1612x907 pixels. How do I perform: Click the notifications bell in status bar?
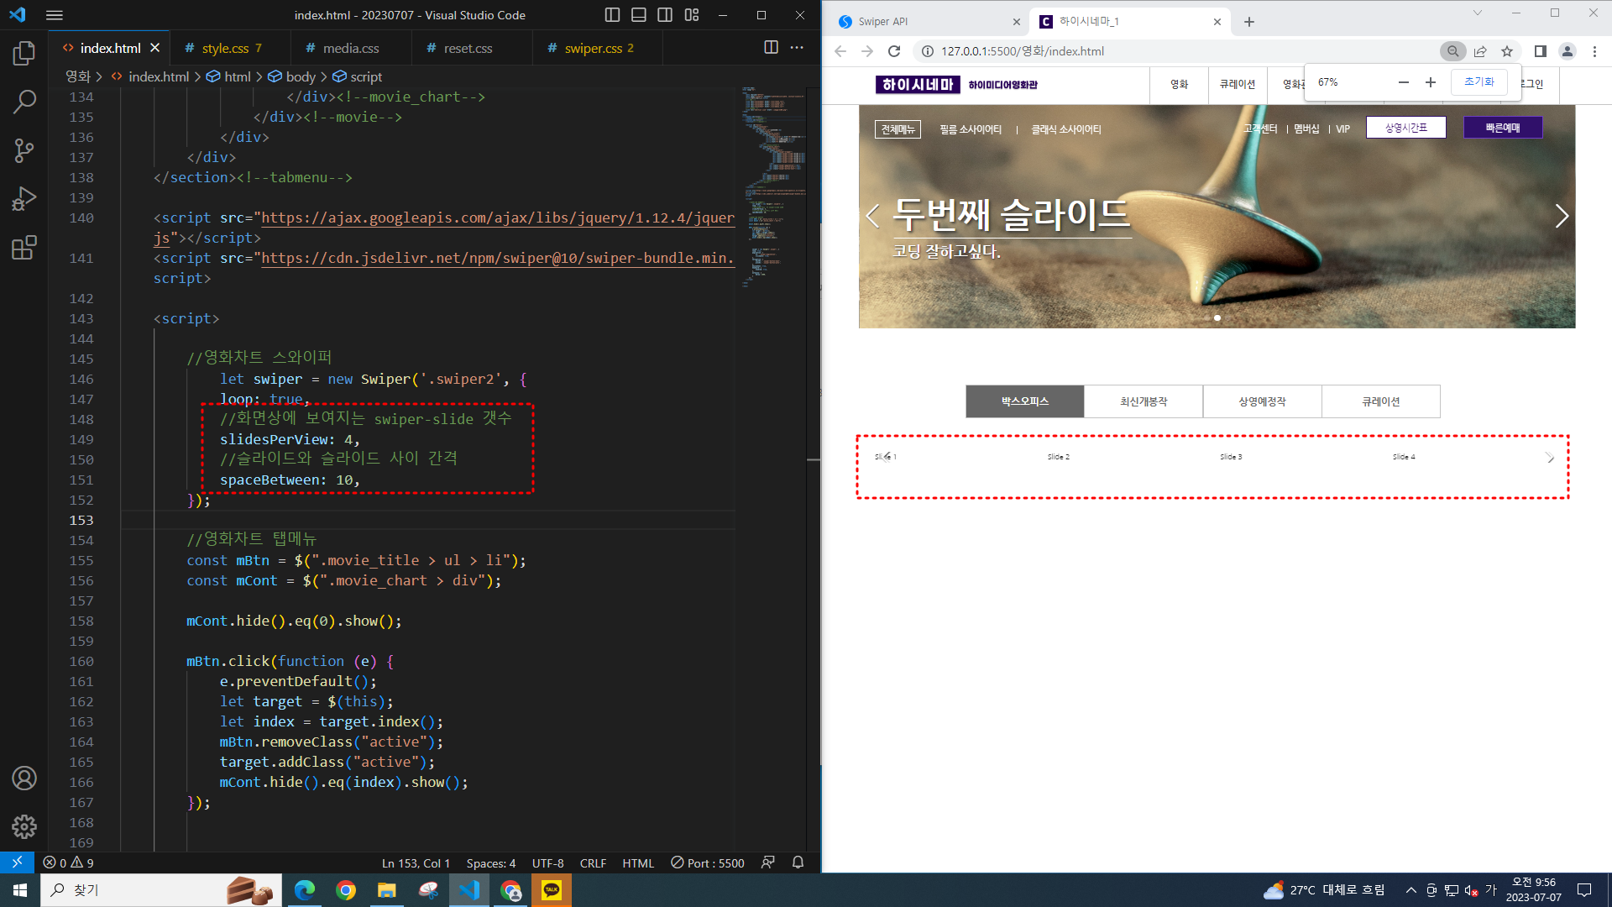[798, 862]
